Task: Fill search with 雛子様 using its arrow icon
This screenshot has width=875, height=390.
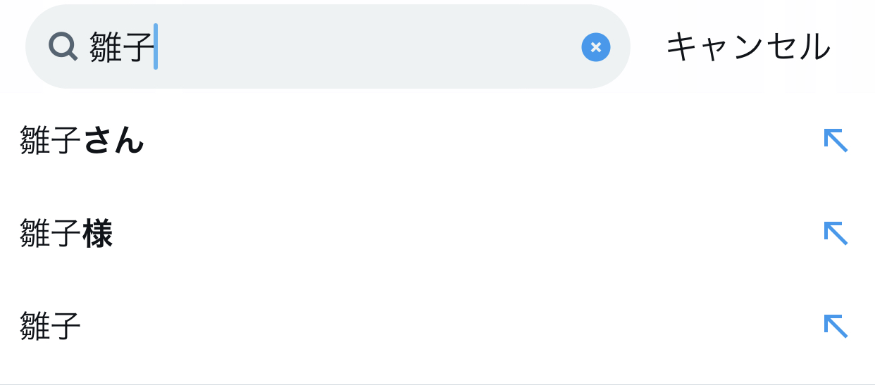Action: [x=836, y=233]
